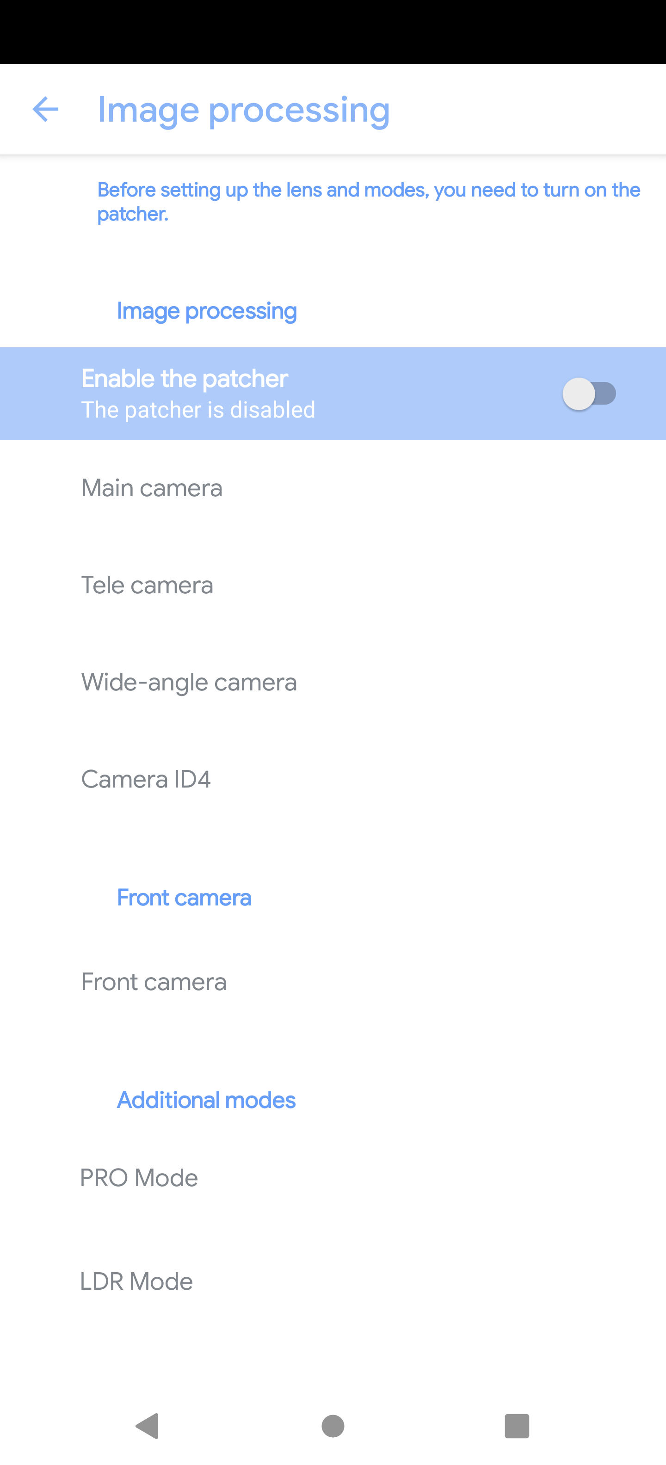Tap Android home circle button
The width and height of the screenshot is (666, 1465).
coord(333,1426)
